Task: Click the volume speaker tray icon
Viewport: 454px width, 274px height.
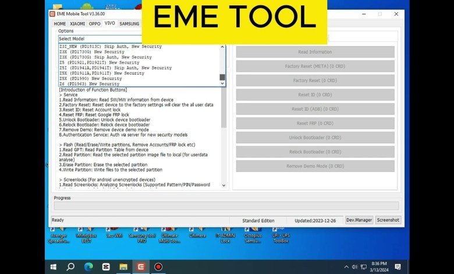Action: [354, 267]
